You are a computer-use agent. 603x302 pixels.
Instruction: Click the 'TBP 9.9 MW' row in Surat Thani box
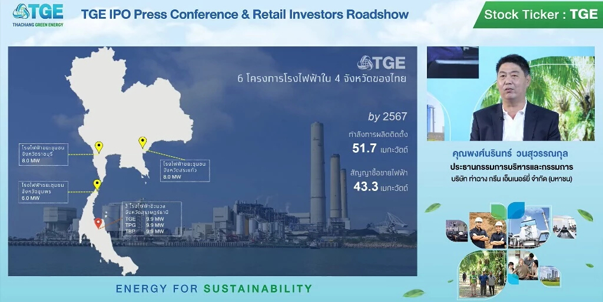click(x=145, y=231)
